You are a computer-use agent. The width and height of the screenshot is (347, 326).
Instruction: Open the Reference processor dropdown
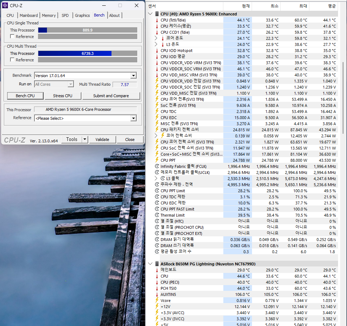[133, 118]
